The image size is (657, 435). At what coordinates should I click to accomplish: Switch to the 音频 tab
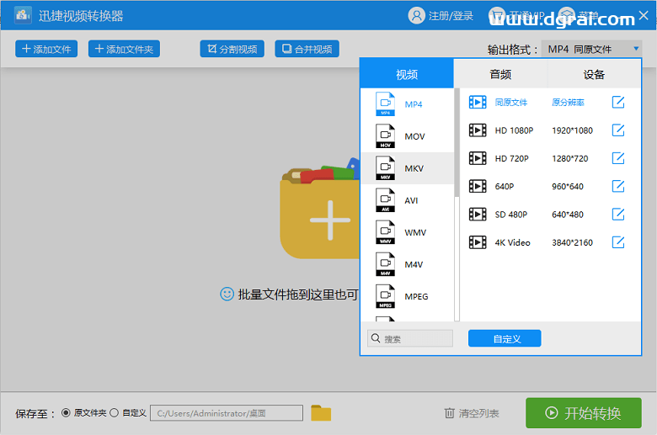(x=500, y=74)
